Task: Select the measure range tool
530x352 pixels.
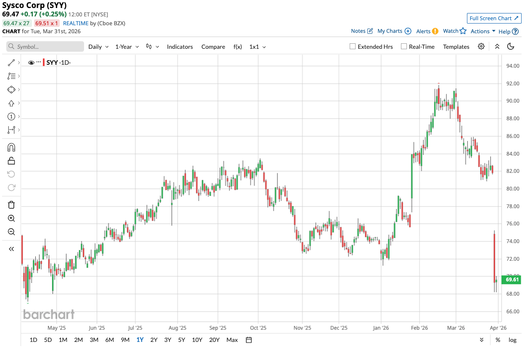Action: tap(11, 130)
